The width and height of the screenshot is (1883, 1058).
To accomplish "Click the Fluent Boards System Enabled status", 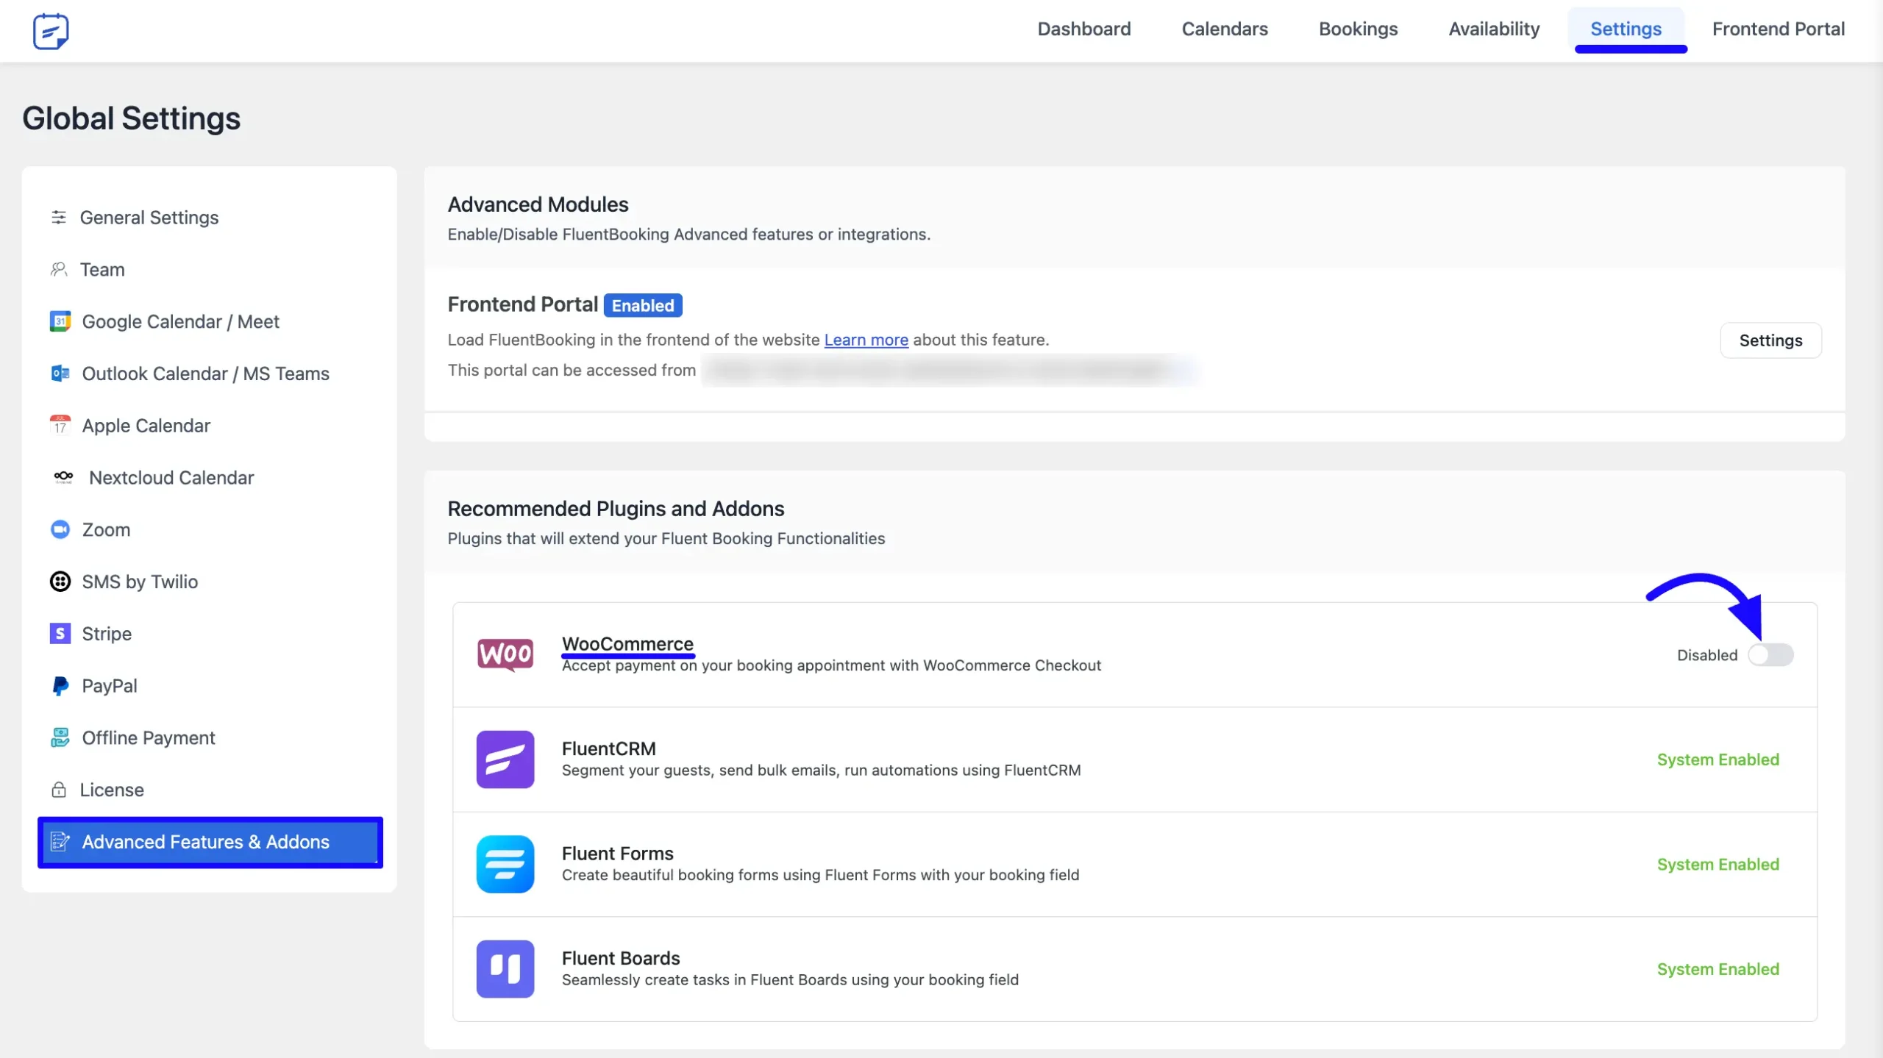I will point(1718,969).
